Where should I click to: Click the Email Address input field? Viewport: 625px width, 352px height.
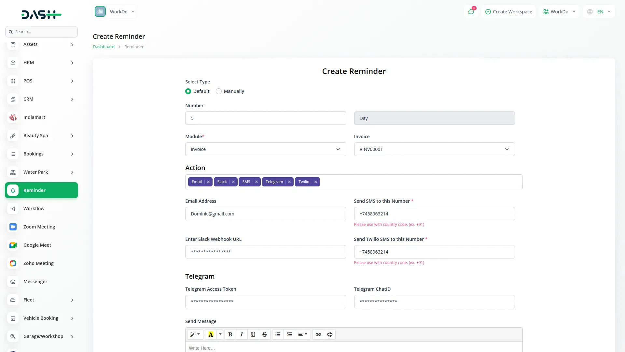265,214
